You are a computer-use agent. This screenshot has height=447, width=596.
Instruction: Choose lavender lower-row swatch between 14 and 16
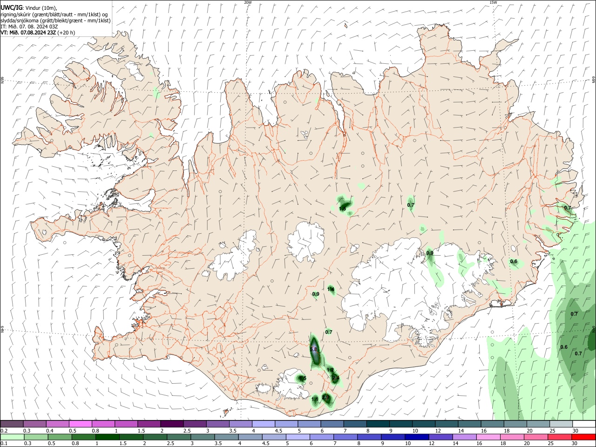464,437
